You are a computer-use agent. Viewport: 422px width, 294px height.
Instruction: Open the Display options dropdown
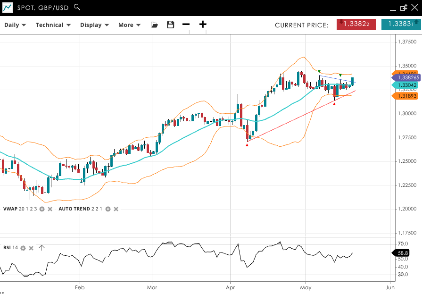tap(94, 25)
